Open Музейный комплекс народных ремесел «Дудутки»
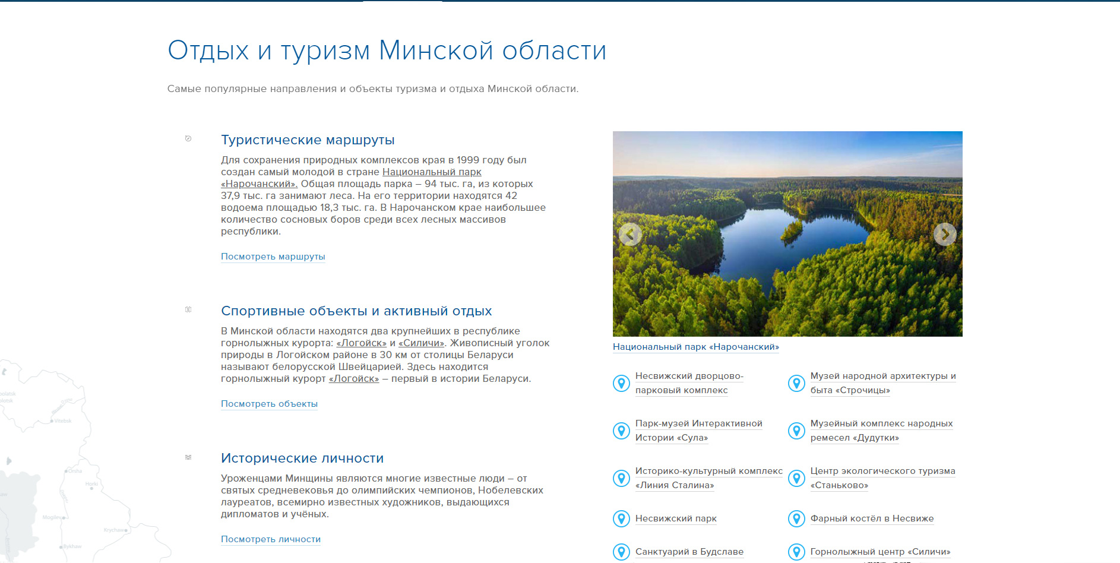 coord(881,431)
